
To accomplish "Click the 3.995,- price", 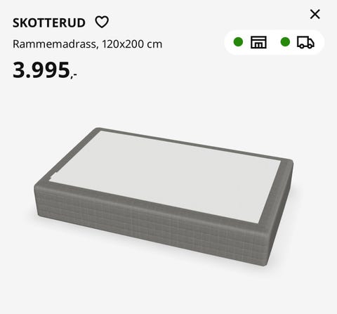I will click(45, 70).
